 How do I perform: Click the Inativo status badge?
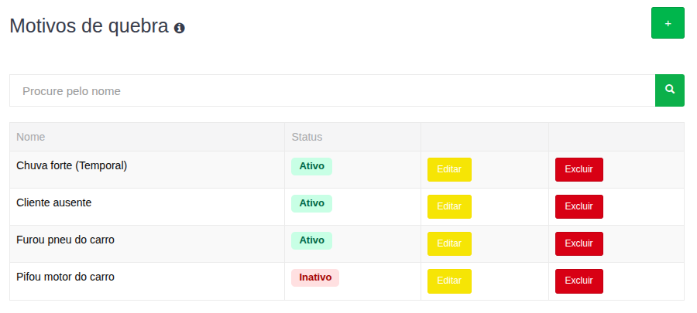(x=315, y=277)
